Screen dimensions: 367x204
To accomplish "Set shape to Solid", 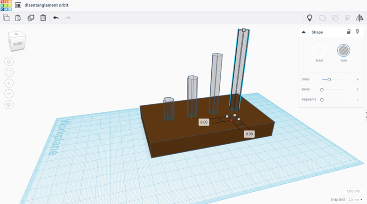I will point(319,50).
